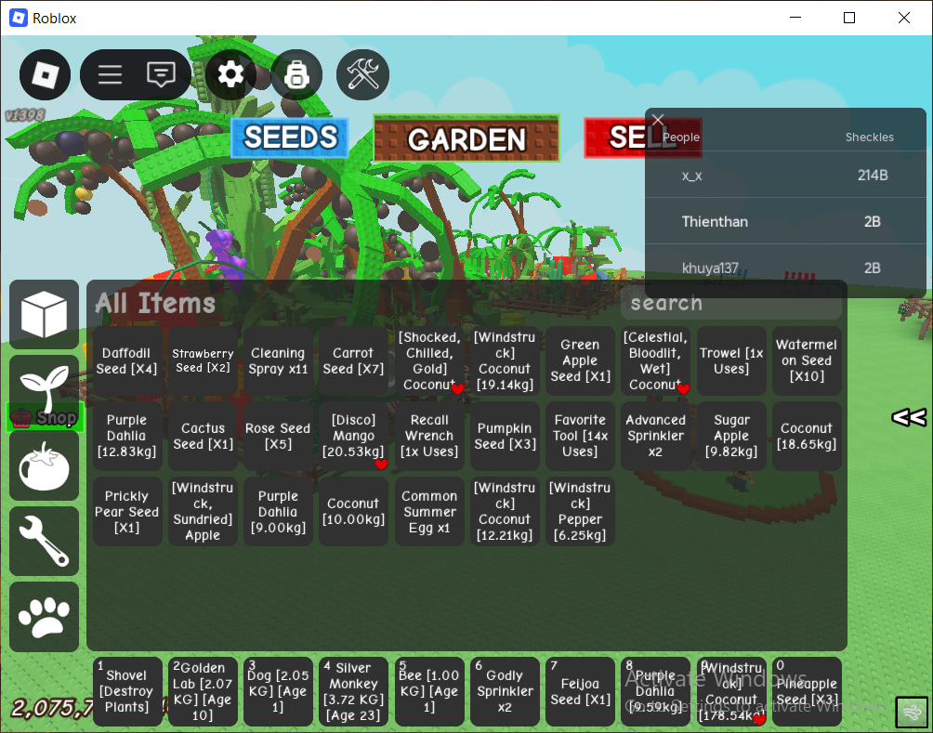
Task: Select the paw print pets category
Action: point(44,616)
